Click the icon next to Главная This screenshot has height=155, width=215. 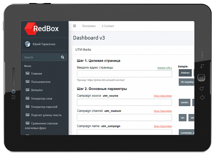tap(27, 73)
